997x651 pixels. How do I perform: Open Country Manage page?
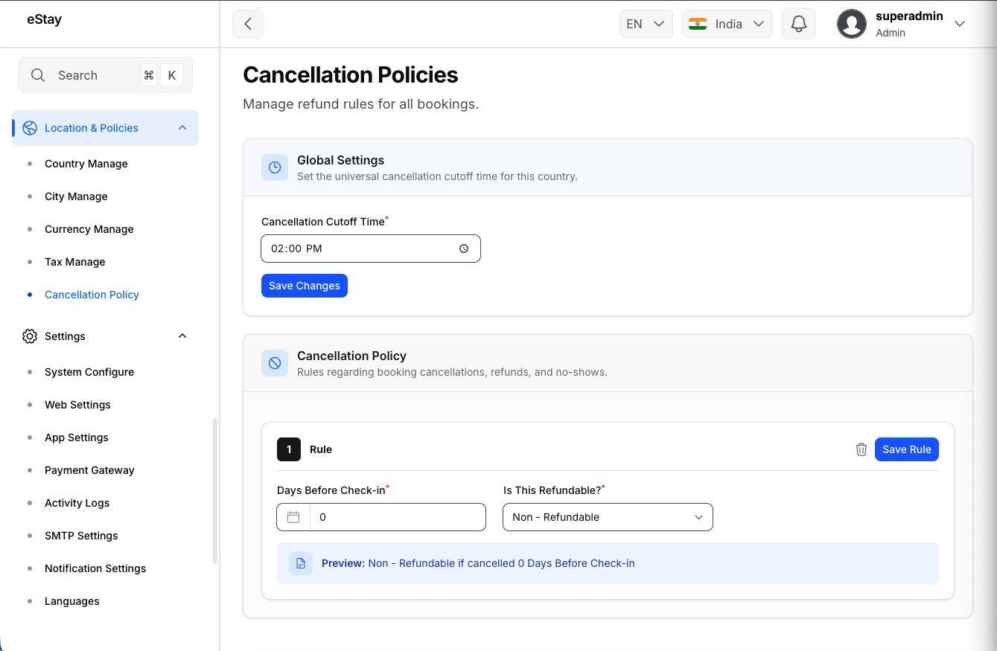click(x=86, y=164)
